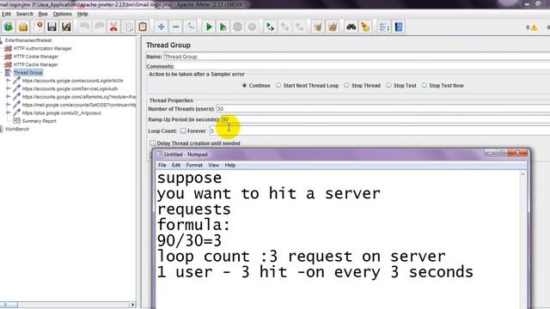
Task: Tick the Forever loop count checkbox
Action: [183, 130]
